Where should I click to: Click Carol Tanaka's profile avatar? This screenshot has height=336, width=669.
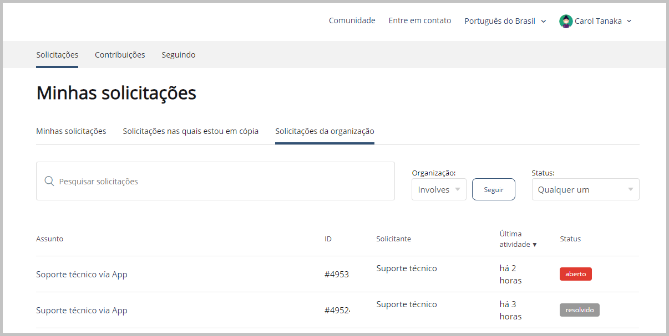coord(566,22)
